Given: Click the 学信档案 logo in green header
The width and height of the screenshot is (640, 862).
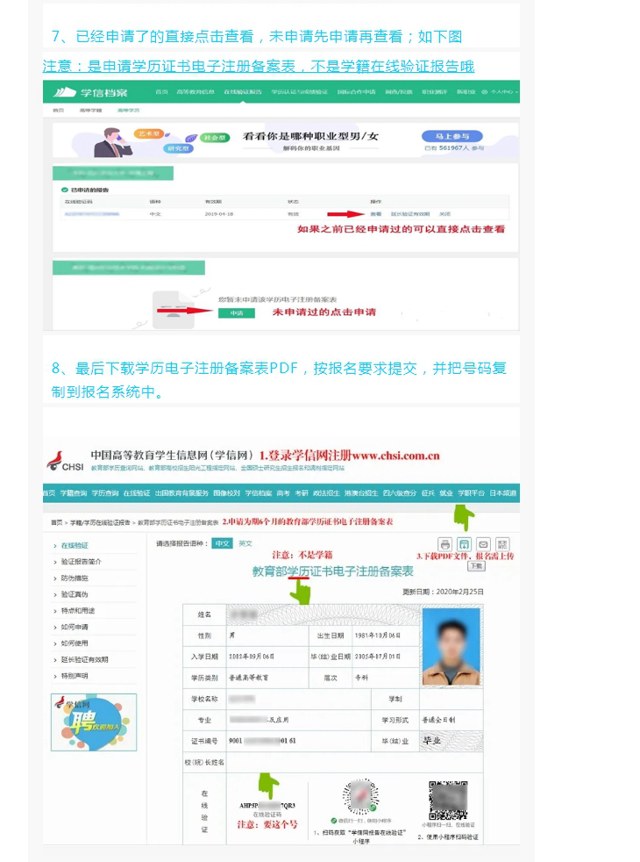Looking at the screenshot, I should click(x=91, y=92).
